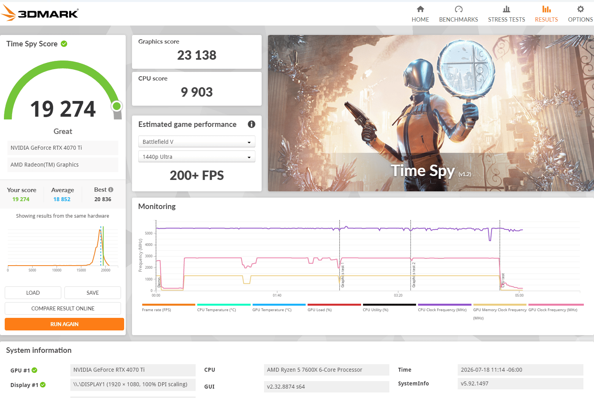594x398 pixels.
Task: Click the Frame rate (FPS) orange legend swatch
Action: click(169, 304)
